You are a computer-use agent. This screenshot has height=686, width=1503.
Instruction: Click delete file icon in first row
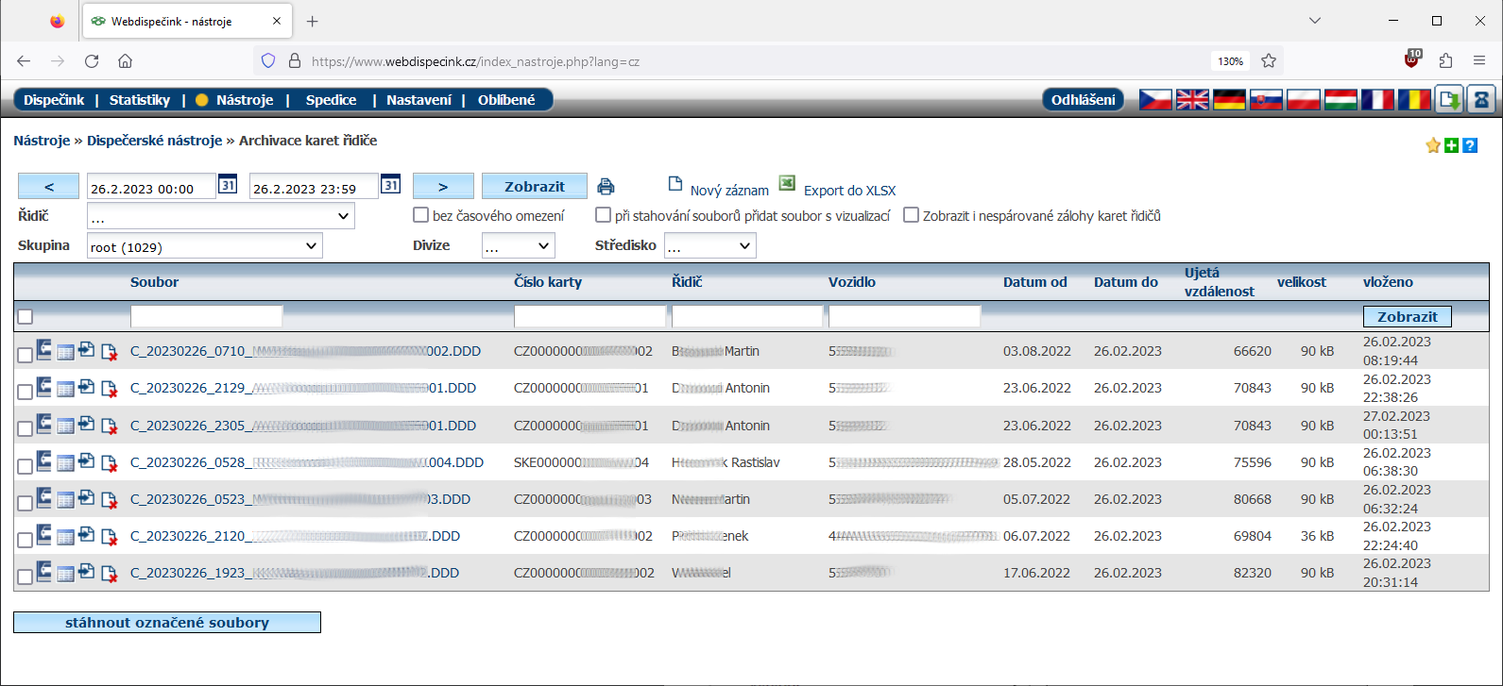(109, 352)
